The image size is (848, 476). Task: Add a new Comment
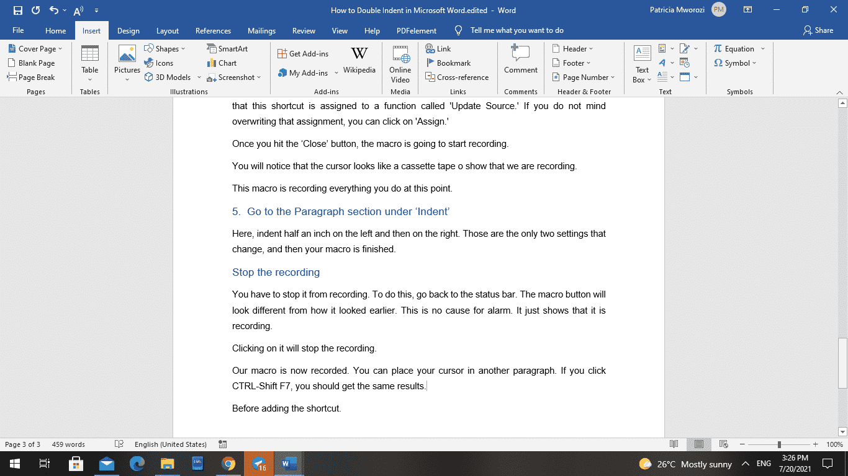coord(521,61)
